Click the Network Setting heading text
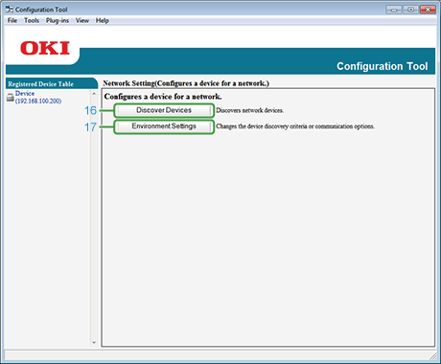The height and width of the screenshot is (364, 441). click(186, 83)
